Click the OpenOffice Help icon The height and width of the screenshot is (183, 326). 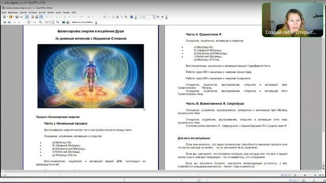point(131,17)
